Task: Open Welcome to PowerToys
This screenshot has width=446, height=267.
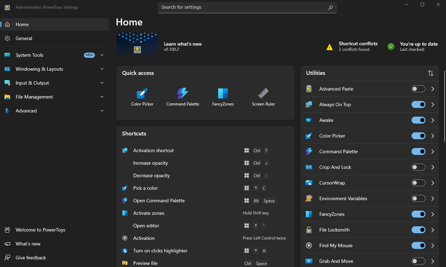Action: click(x=55, y=230)
